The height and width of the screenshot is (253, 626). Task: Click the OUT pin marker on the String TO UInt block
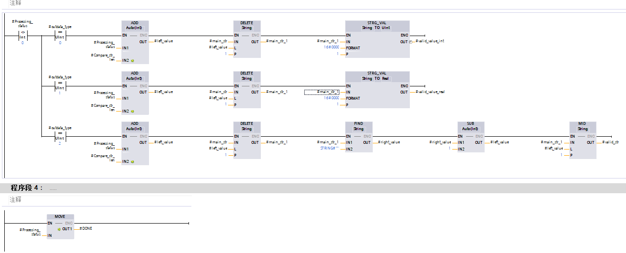[411, 42]
